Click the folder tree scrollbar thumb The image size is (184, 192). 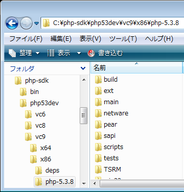84,115
